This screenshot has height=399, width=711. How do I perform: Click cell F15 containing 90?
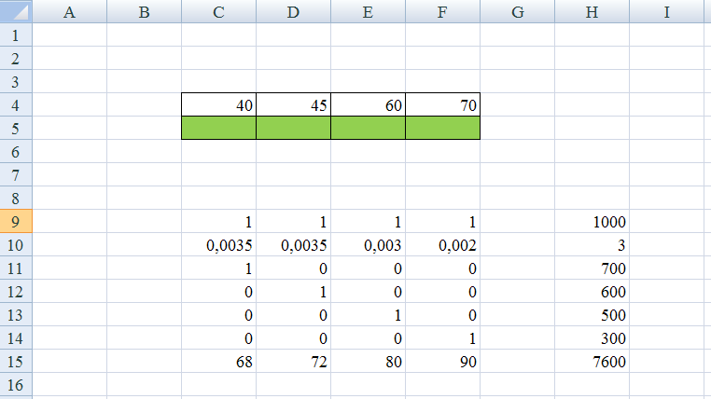pyautogui.click(x=442, y=362)
